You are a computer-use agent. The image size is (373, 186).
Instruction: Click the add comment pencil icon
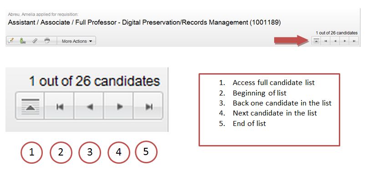[x=11, y=41]
